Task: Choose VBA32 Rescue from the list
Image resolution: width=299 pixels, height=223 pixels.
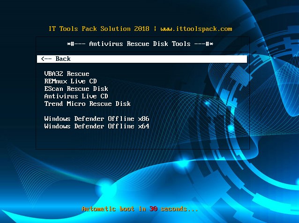Action: tap(67, 74)
